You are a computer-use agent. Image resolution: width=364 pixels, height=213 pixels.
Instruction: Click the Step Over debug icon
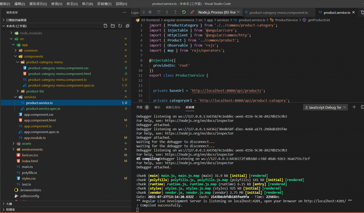(x=159, y=12)
